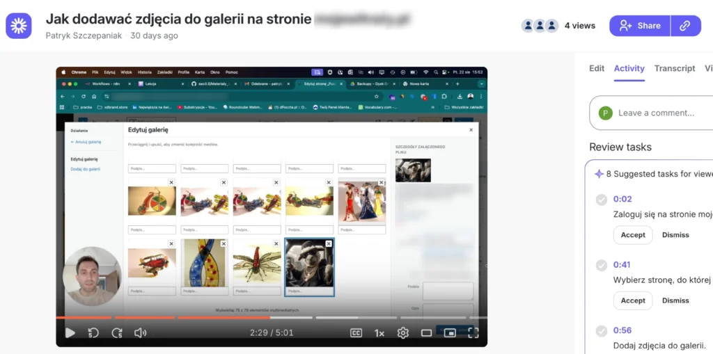This screenshot has height=354, width=713.
Task: Remove the dragonfly image from gallery
Action: click(276, 243)
